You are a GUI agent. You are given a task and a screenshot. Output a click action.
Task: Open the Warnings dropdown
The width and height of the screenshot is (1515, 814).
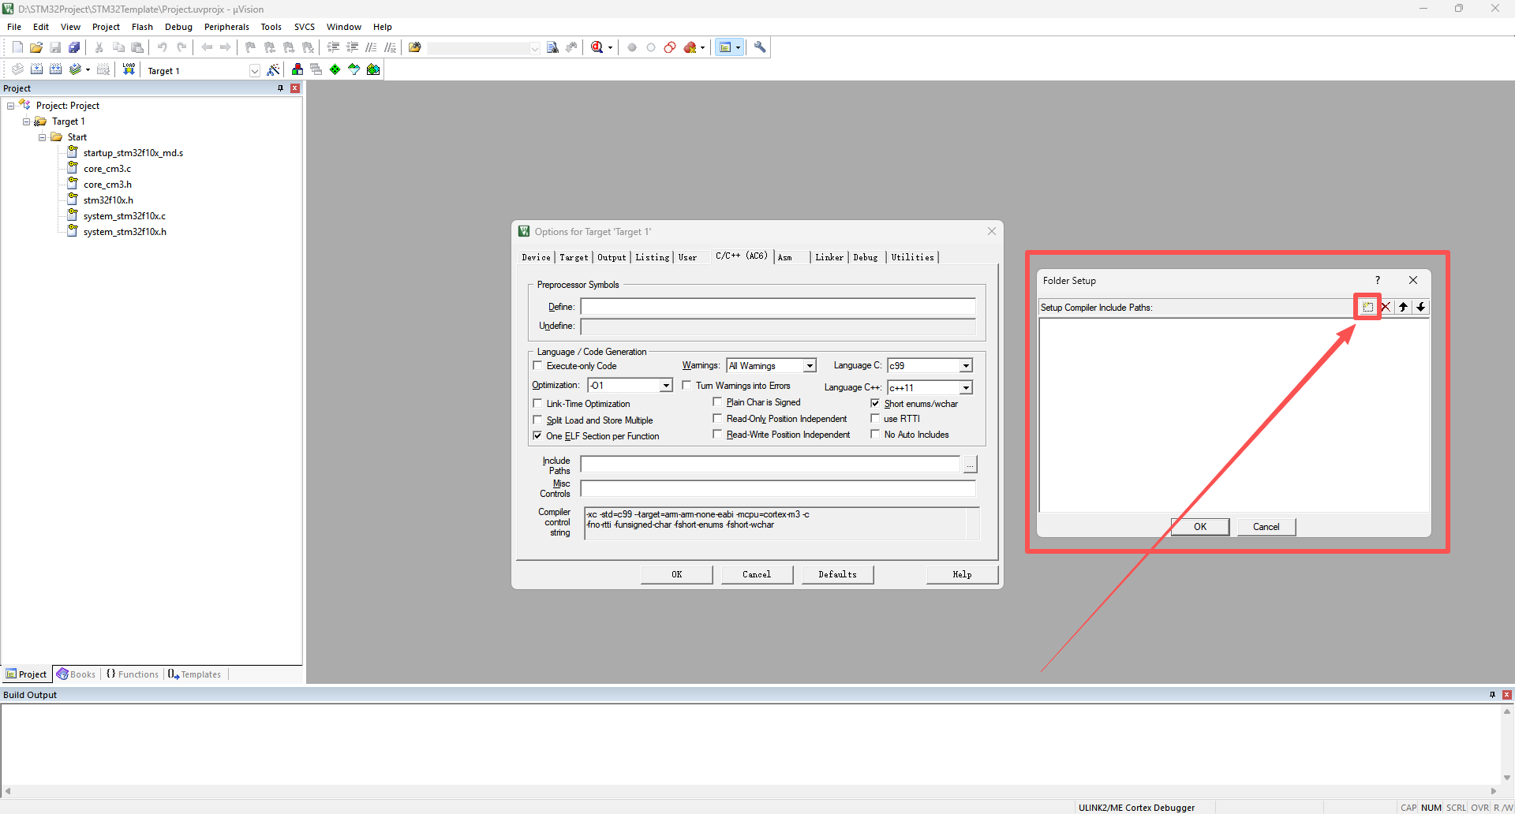pyautogui.click(x=810, y=366)
